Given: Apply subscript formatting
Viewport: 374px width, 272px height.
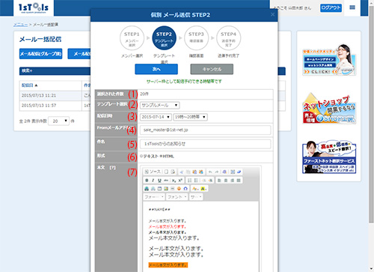Looking at the screenshot, I should [x=174, y=181].
